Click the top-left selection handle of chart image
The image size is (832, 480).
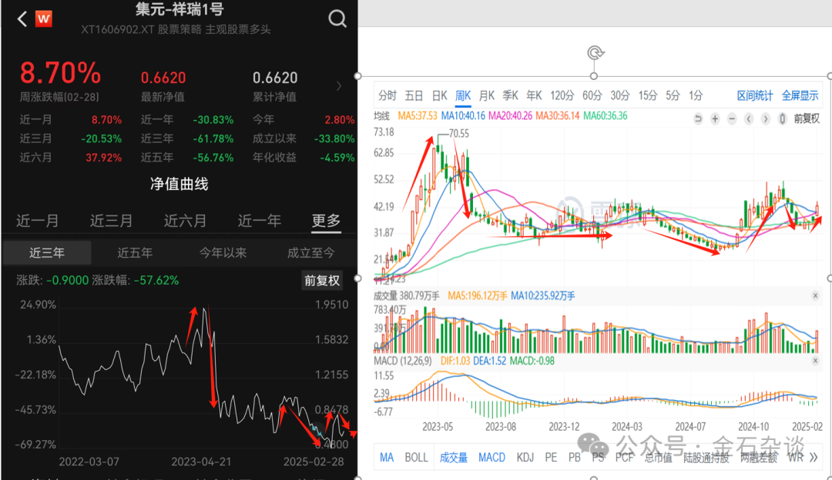coord(358,75)
